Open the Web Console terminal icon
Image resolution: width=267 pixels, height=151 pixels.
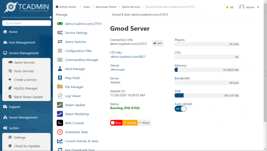click(x=60, y=123)
